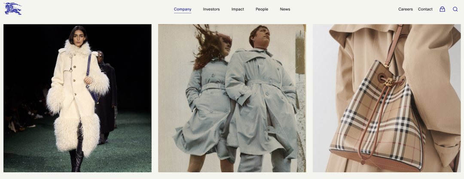This screenshot has width=464, height=179.
Task: Open the grey trench coats couple image
Action: coord(232,98)
